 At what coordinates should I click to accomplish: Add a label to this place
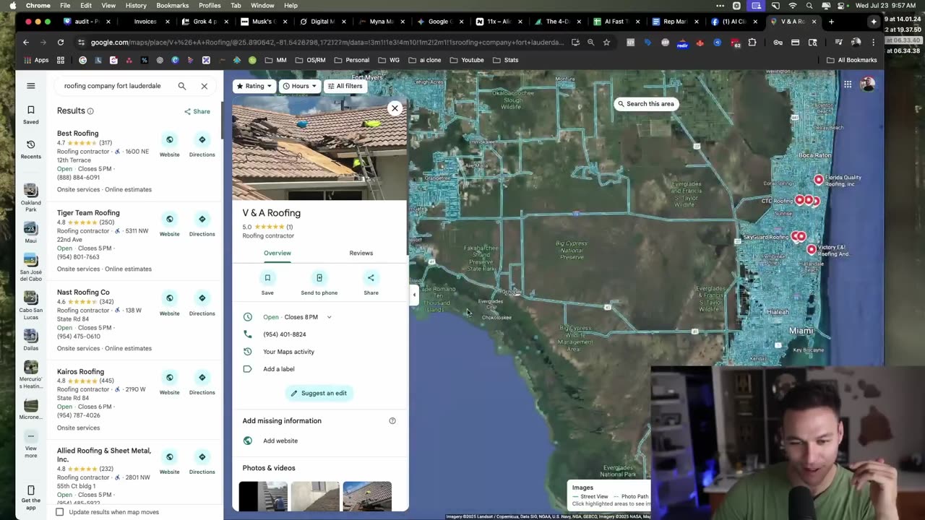tap(279, 369)
